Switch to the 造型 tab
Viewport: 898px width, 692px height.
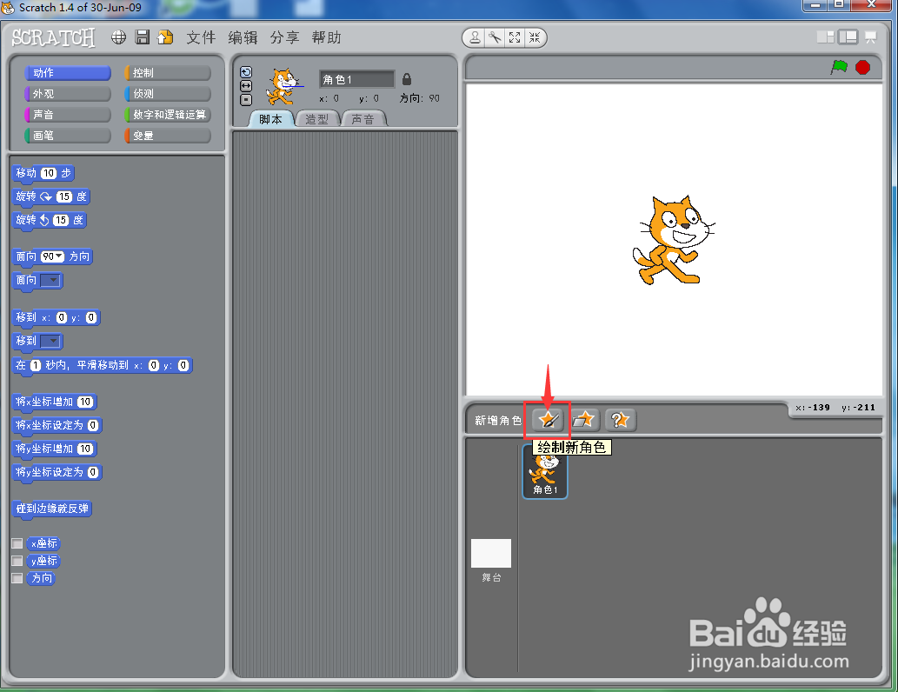(316, 119)
